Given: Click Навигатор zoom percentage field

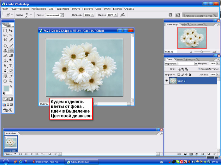Looking at the screenshot, I should (x=170, y=52).
